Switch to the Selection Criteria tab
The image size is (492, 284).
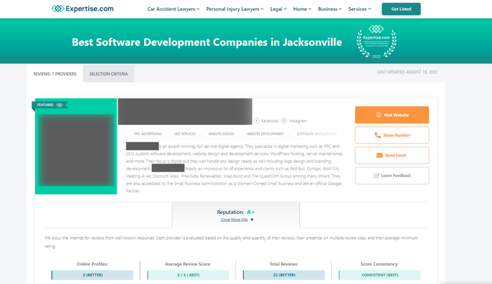(x=108, y=74)
